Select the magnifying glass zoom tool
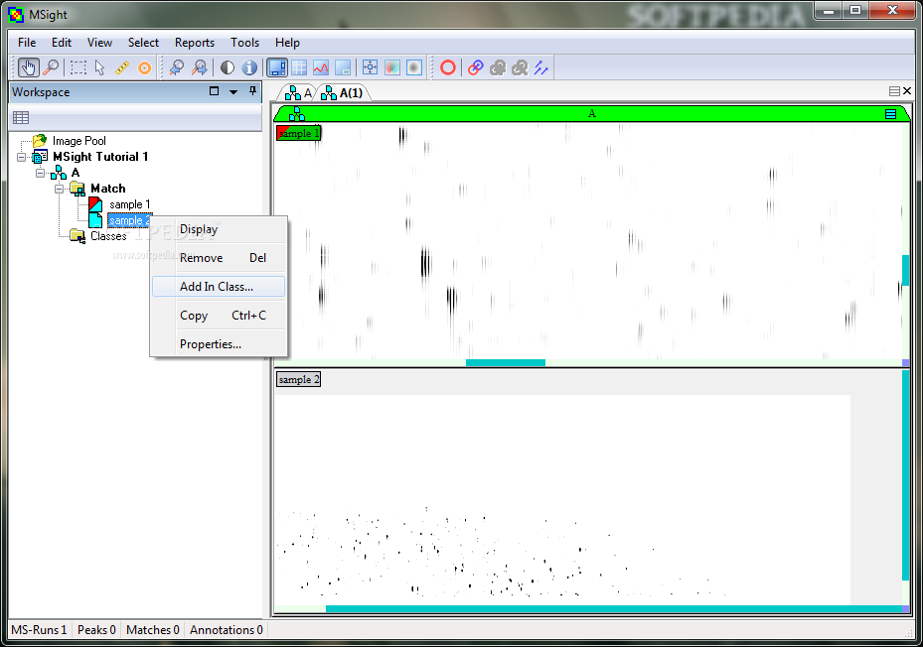 point(52,67)
